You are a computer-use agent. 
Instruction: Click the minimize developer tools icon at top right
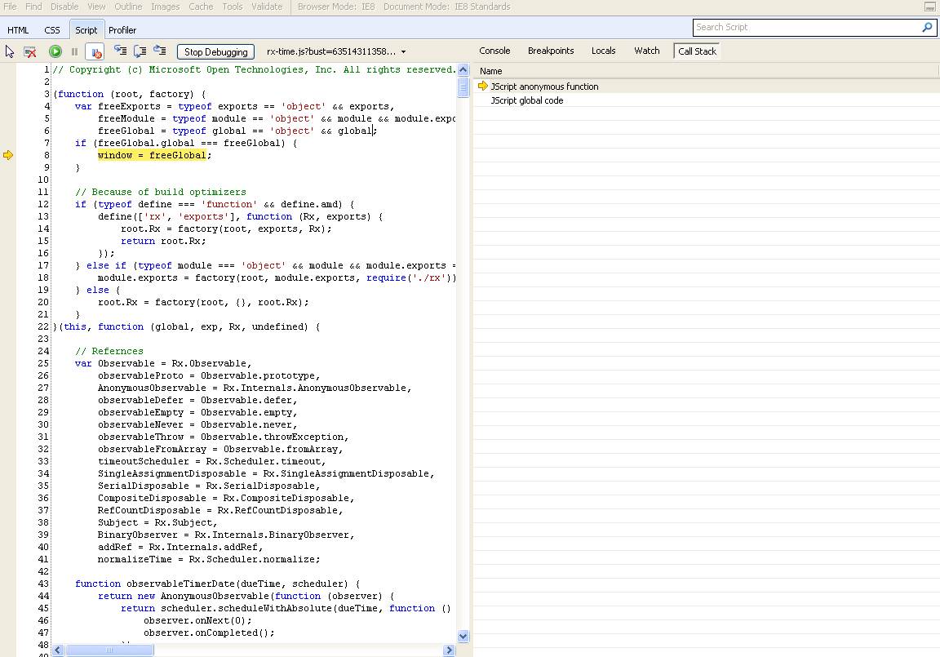pyautogui.click(x=930, y=7)
